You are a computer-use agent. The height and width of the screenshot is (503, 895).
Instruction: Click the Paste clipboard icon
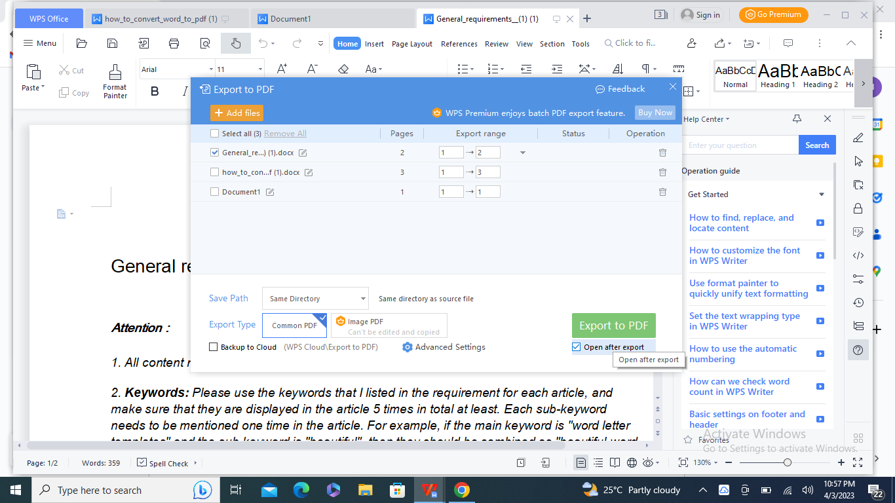(33, 72)
